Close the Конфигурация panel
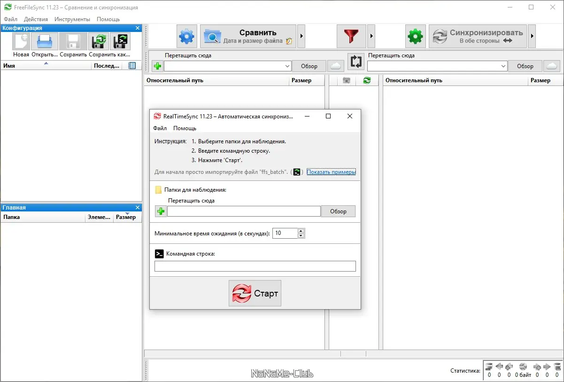The height and width of the screenshot is (382, 564). [x=138, y=28]
